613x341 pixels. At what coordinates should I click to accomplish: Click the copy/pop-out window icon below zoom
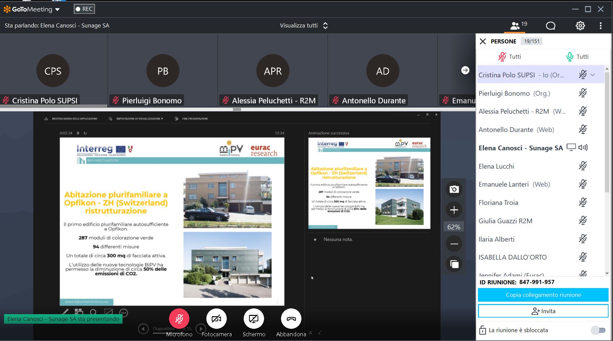pos(454,264)
